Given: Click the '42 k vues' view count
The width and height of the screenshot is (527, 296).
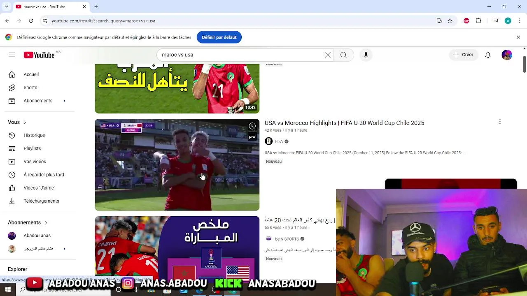Looking at the screenshot, I should point(273,130).
